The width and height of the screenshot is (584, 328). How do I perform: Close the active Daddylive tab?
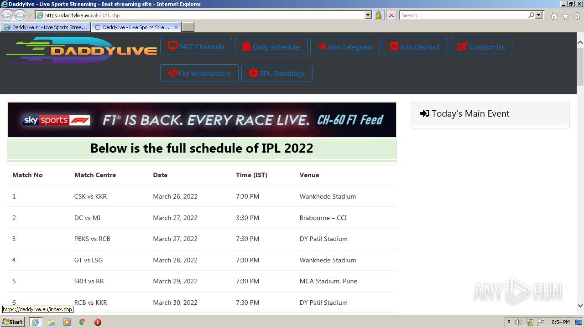(176, 27)
